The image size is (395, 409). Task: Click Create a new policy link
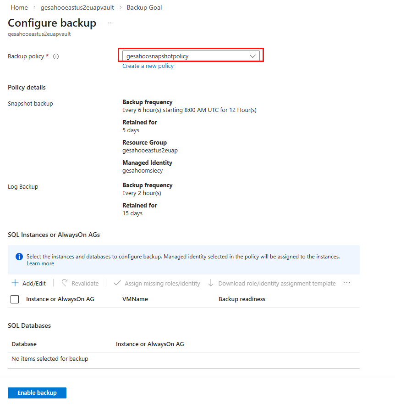(x=148, y=66)
